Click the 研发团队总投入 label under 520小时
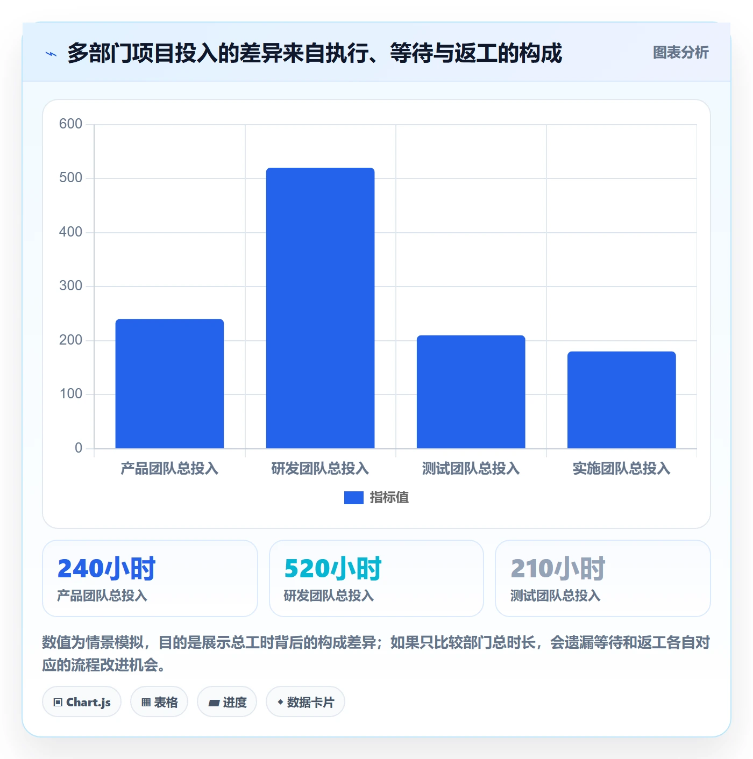 pyautogui.click(x=329, y=596)
